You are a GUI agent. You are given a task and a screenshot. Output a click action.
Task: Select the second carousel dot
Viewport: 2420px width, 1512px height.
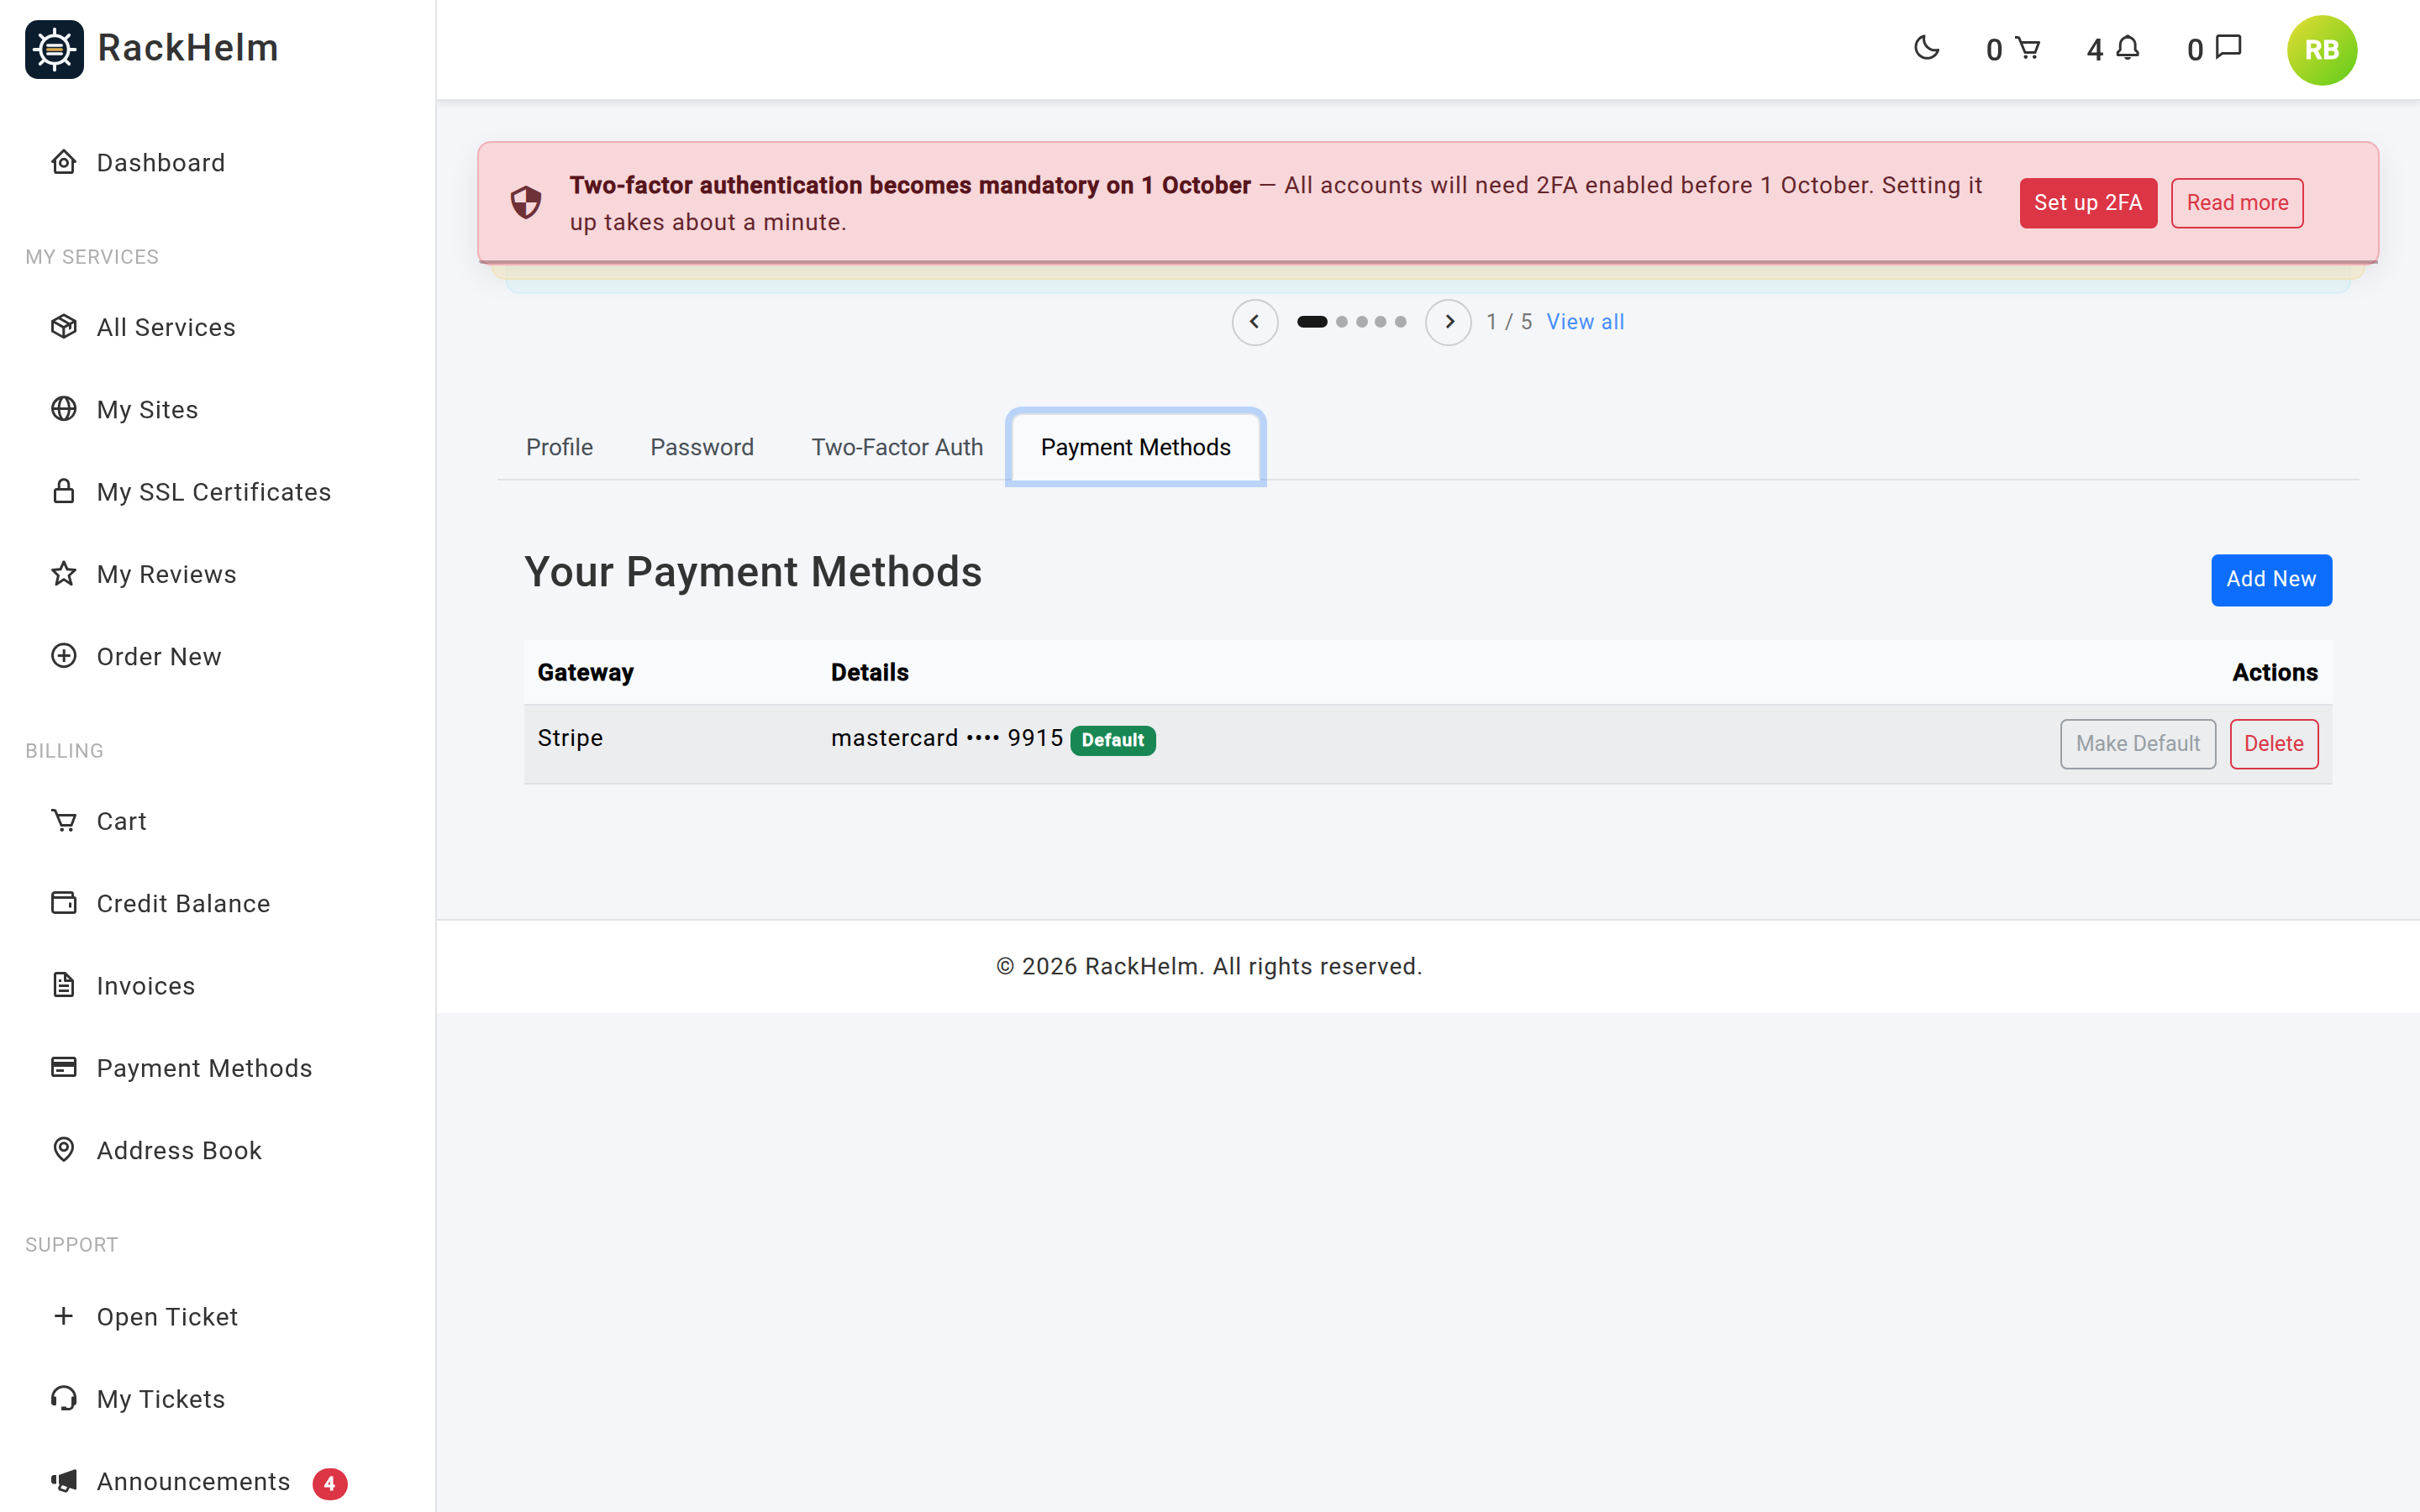pyautogui.click(x=1342, y=322)
